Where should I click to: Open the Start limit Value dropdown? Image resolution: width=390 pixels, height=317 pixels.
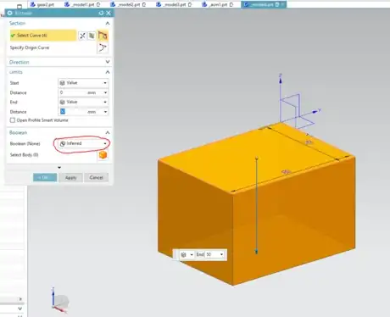(83, 83)
